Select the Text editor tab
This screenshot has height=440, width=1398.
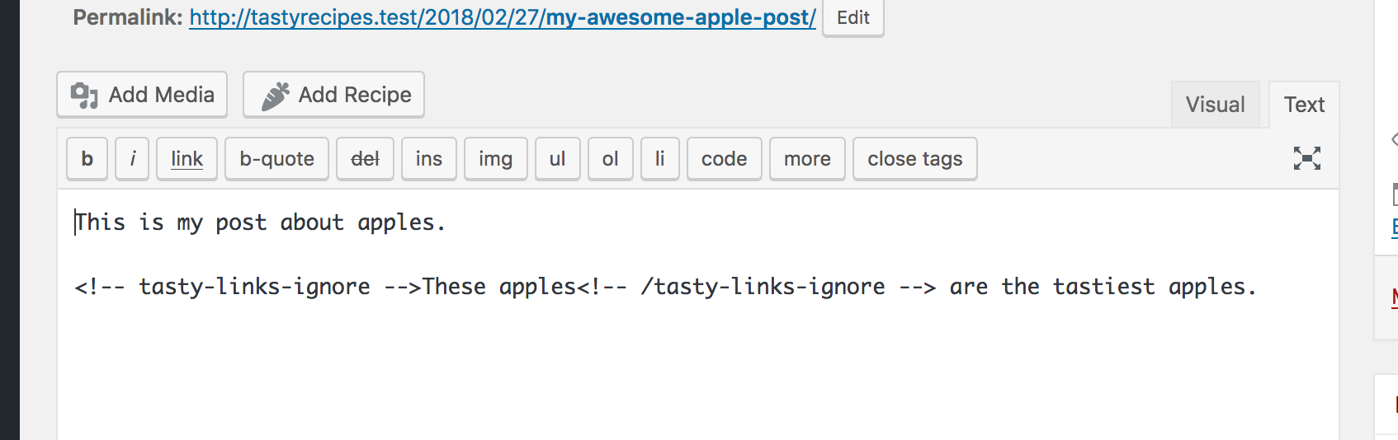1304,105
